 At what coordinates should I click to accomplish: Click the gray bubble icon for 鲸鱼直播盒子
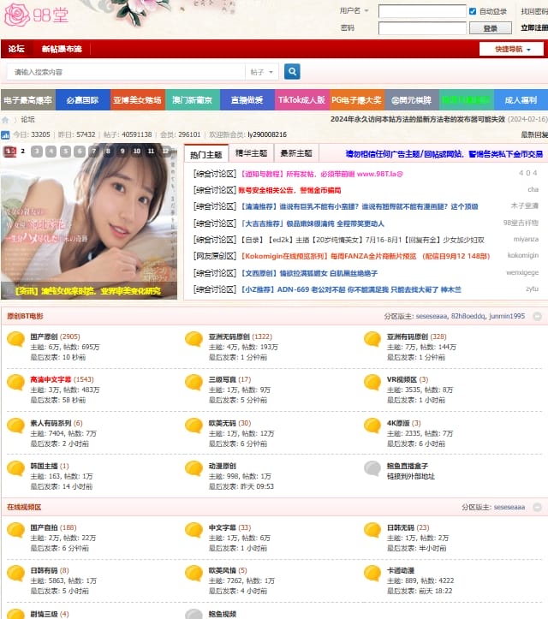click(372, 469)
